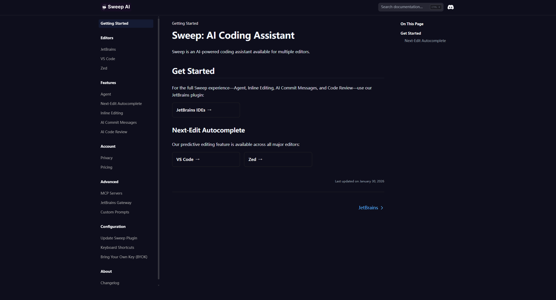Click the Account sidebar section header
556x300 pixels.
108,146
